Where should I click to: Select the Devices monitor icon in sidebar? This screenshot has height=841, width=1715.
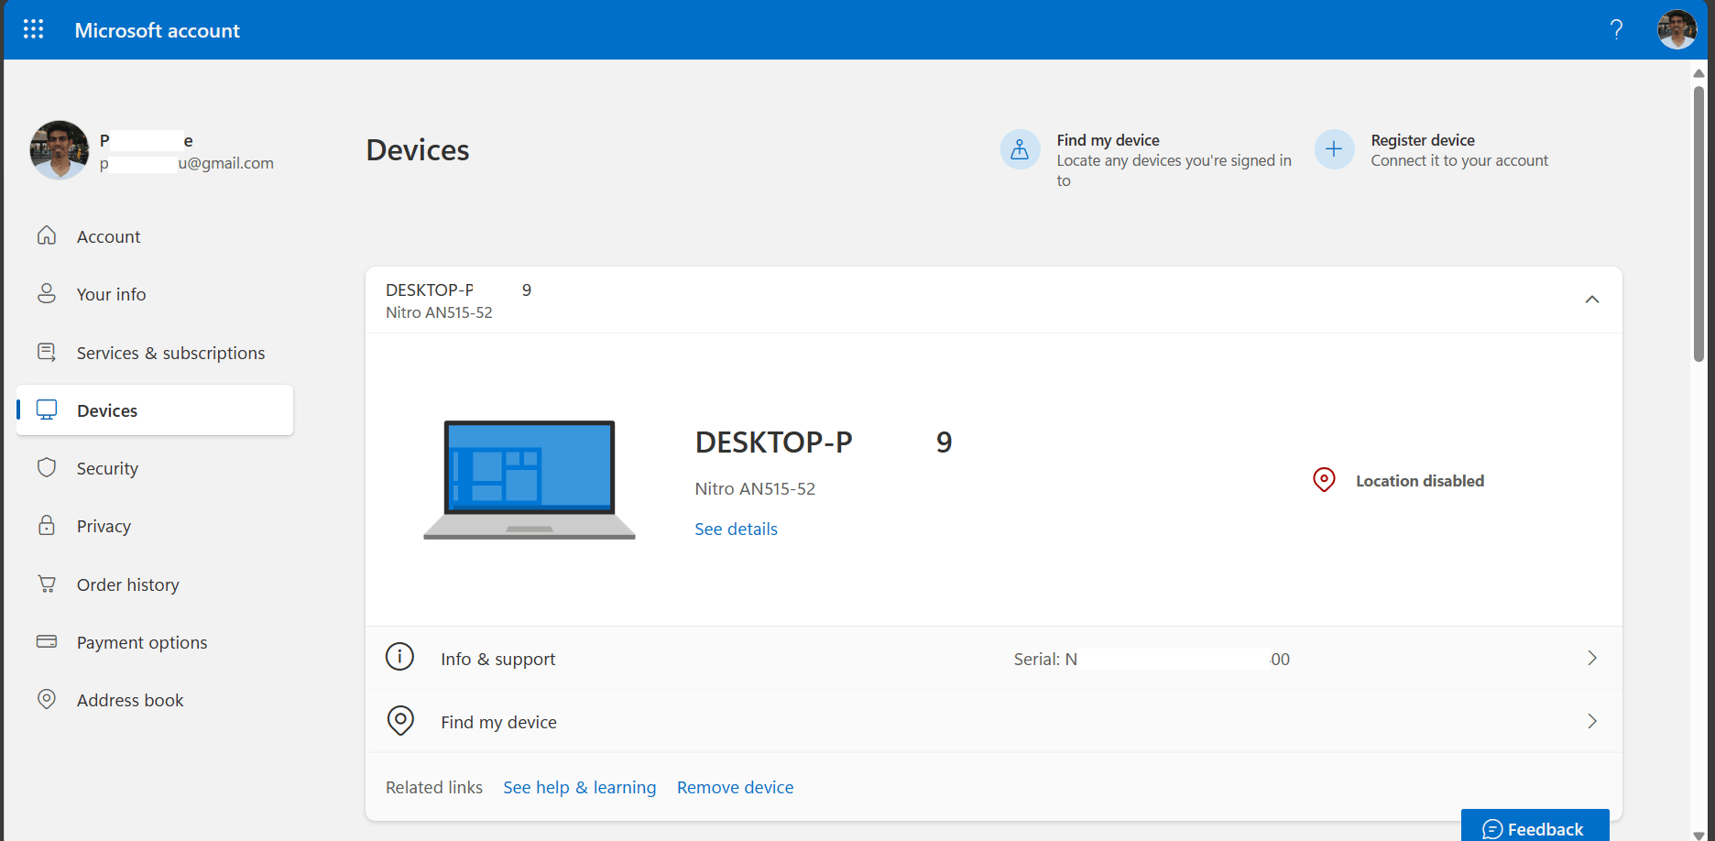coord(47,410)
